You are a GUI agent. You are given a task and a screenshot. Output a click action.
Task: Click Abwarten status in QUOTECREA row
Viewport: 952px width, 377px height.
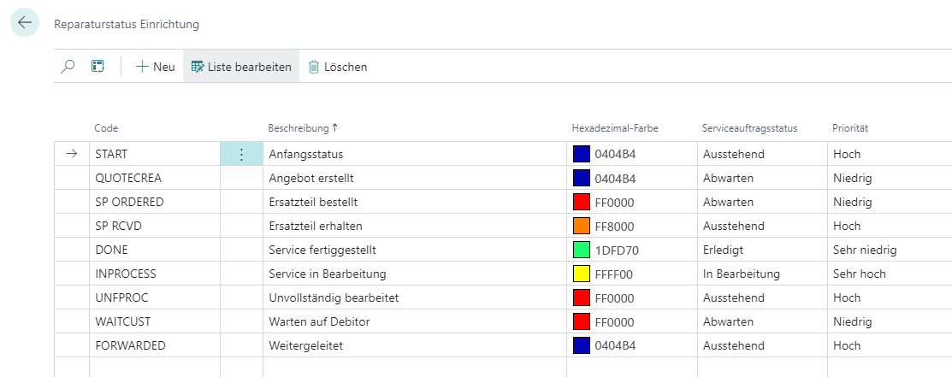(762, 178)
